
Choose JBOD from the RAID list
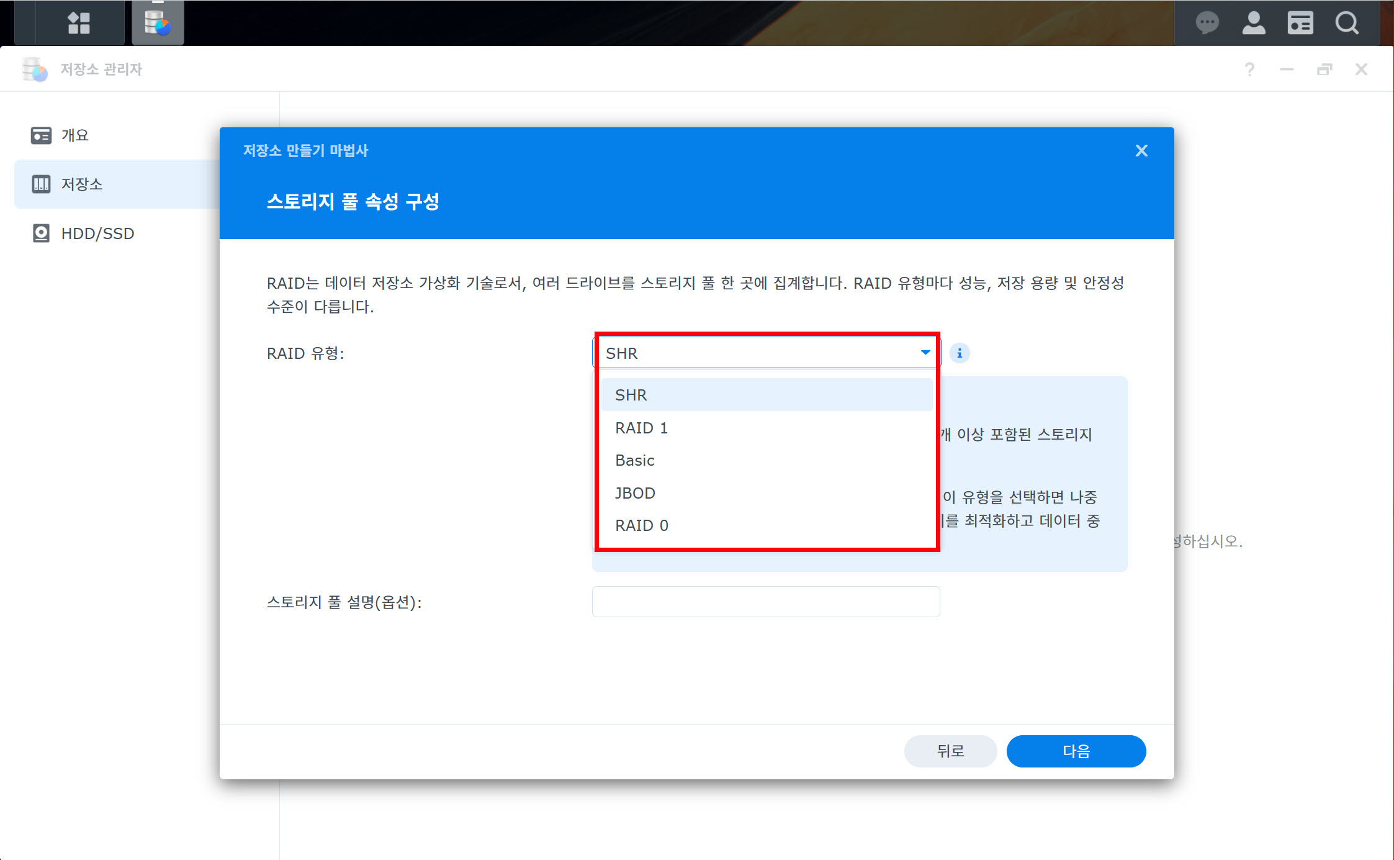pos(635,493)
